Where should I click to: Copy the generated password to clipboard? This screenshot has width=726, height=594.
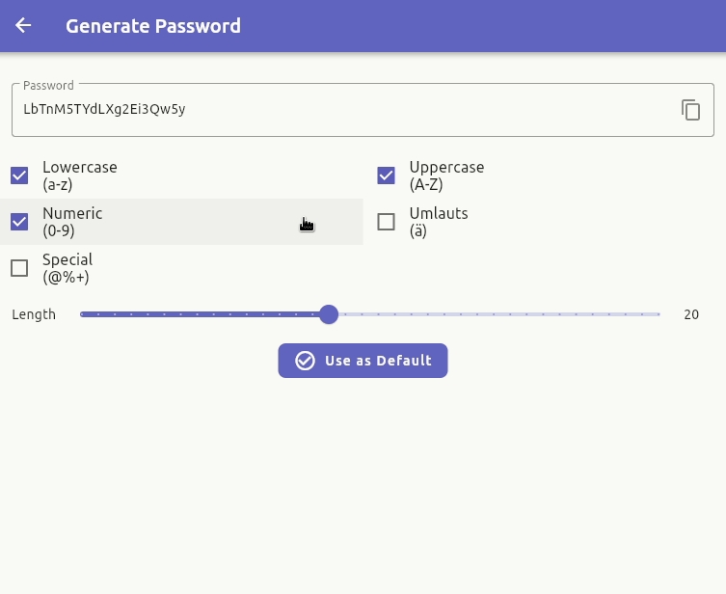point(690,110)
